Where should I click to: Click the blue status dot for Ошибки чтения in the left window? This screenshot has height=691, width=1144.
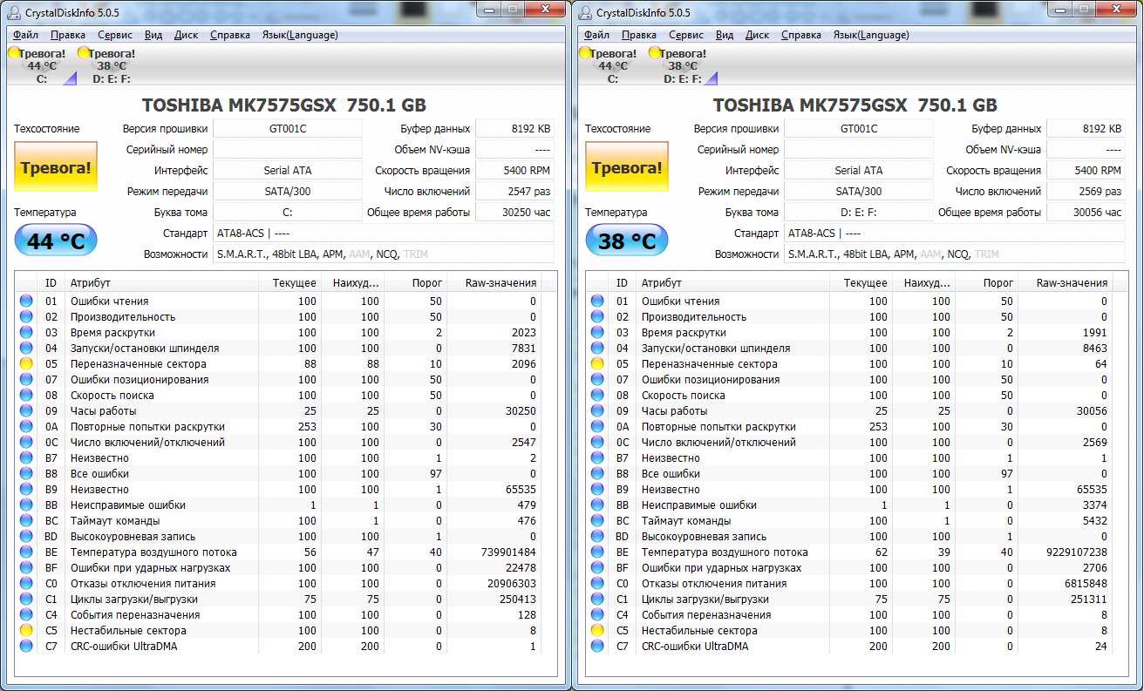coord(26,301)
